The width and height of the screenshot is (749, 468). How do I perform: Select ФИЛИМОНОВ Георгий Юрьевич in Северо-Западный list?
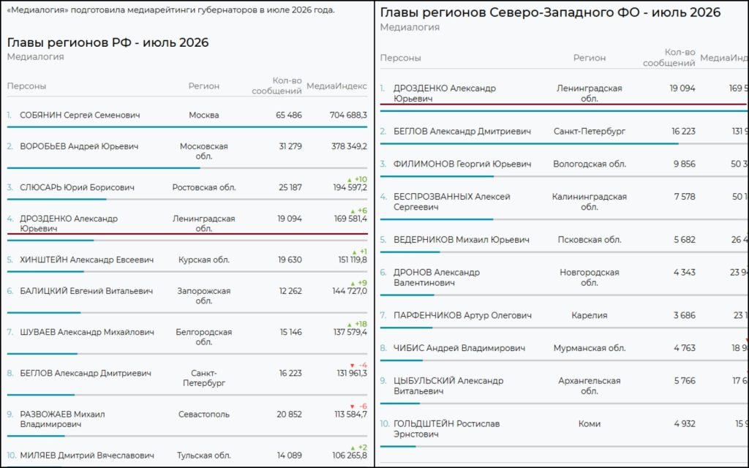pyautogui.click(x=462, y=164)
